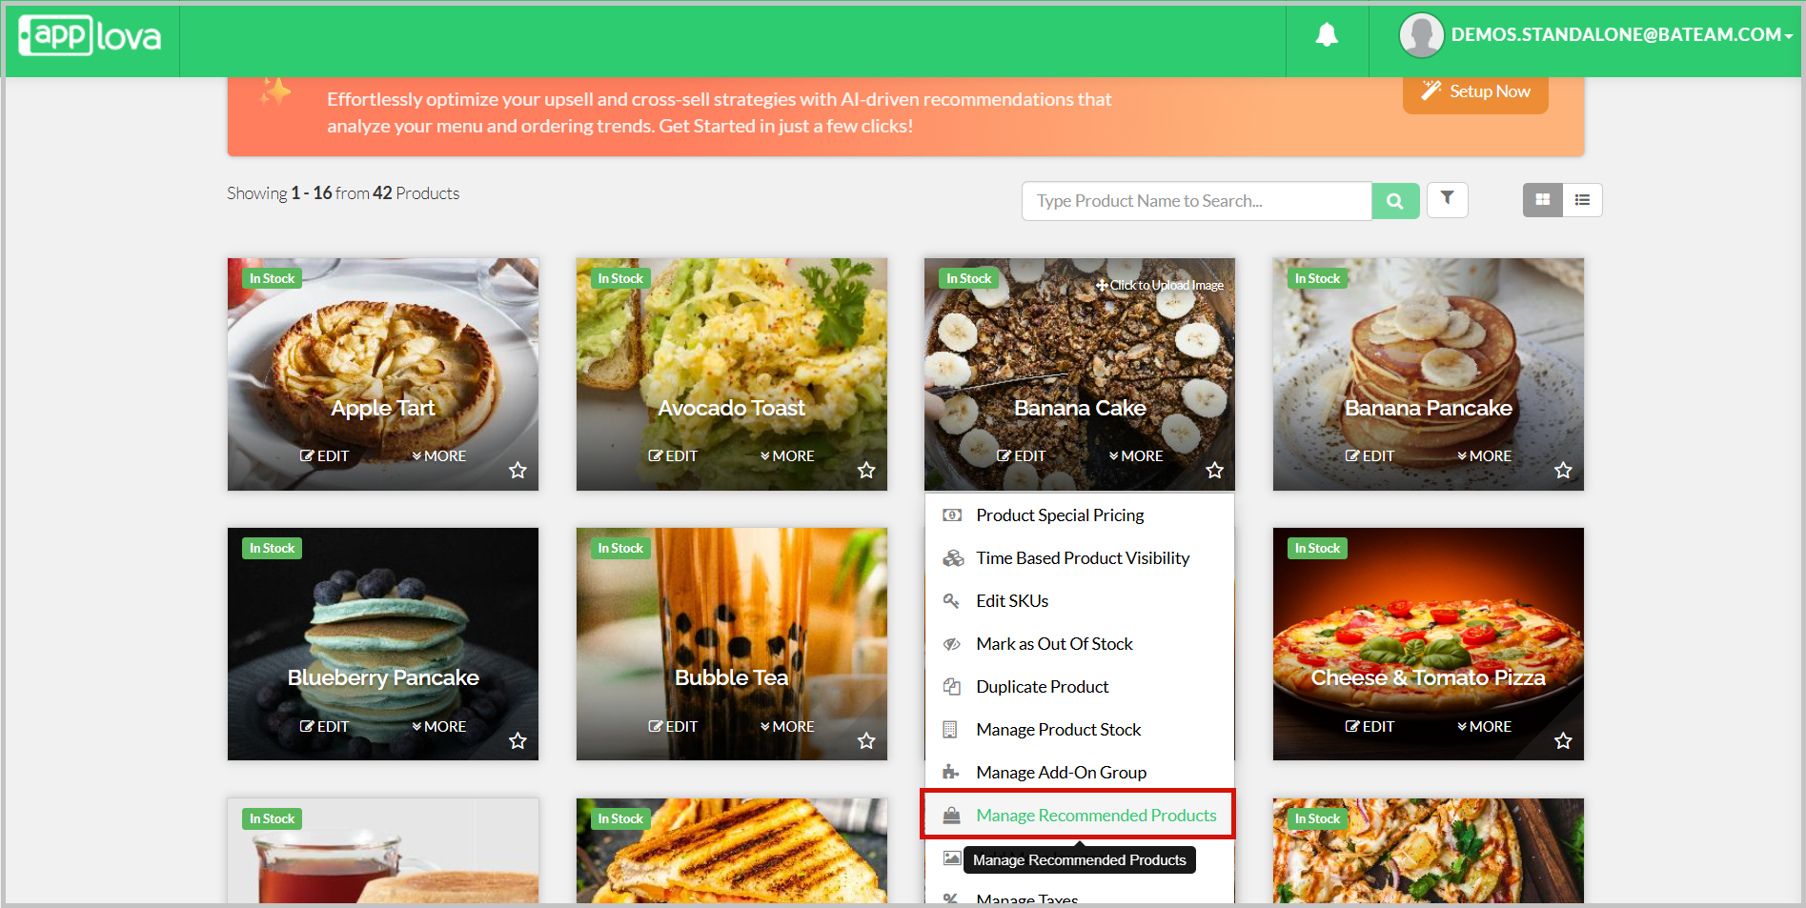The width and height of the screenshot is (1806, 908).
Task: Click the user avatar icon
Action: 1421,35
